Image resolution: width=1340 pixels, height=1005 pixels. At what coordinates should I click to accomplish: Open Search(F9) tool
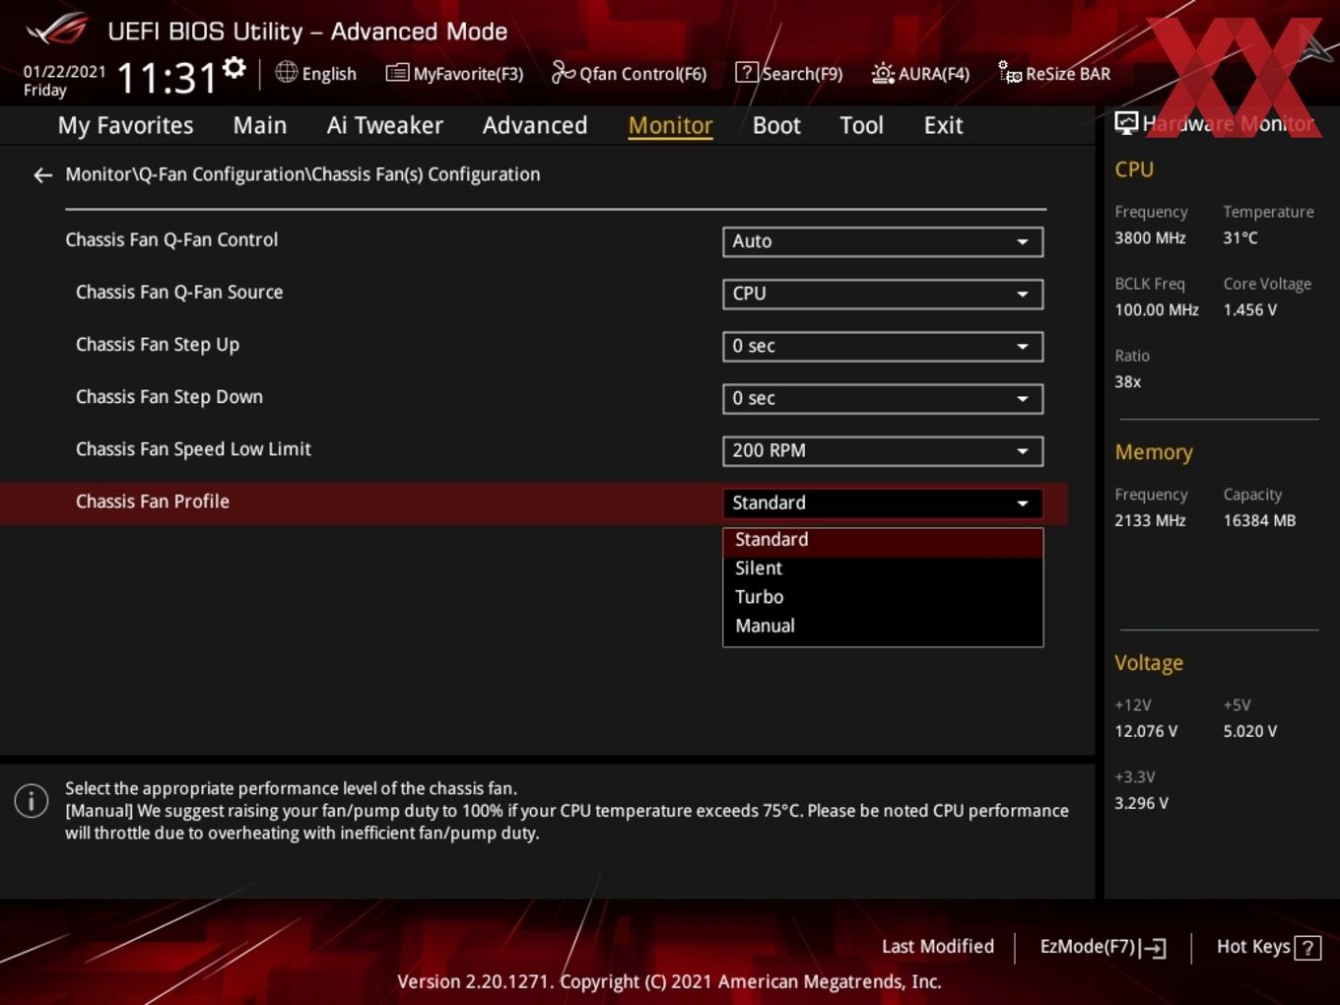(789, 73)
